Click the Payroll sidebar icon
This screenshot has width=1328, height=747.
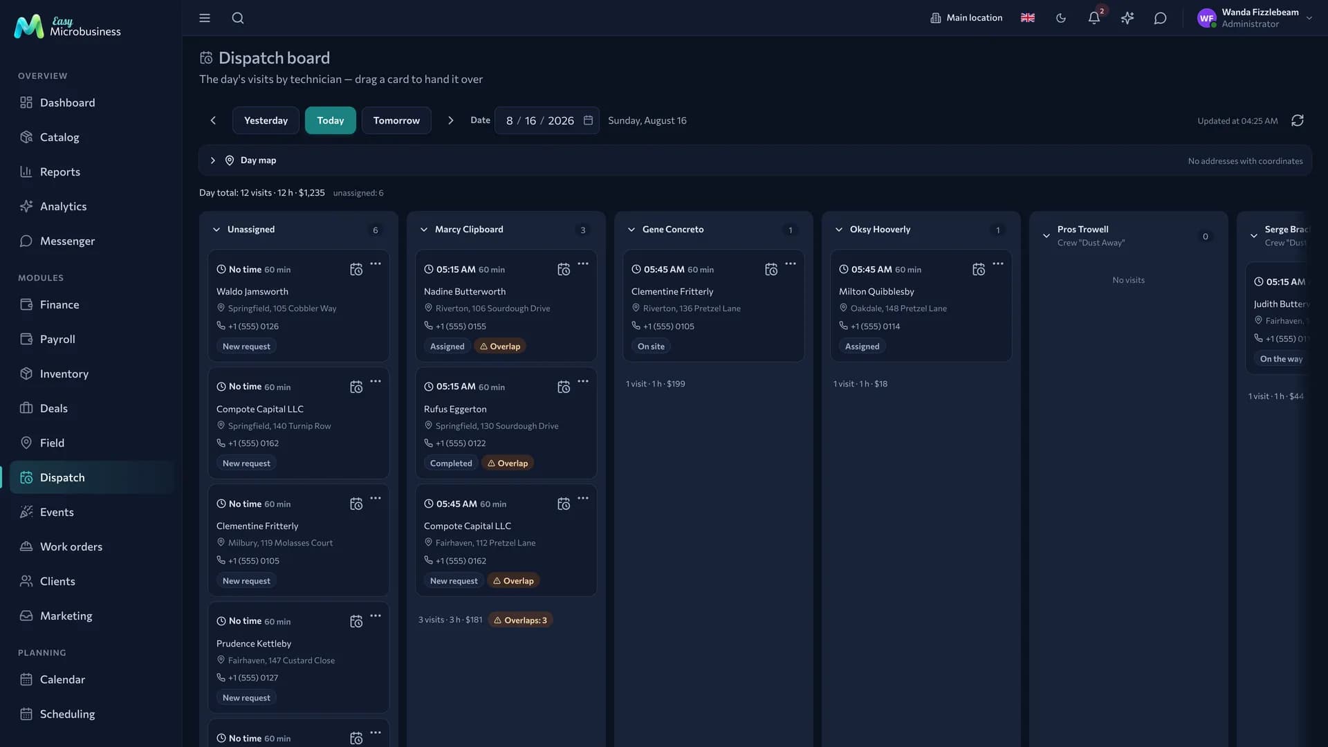(26, 339)
